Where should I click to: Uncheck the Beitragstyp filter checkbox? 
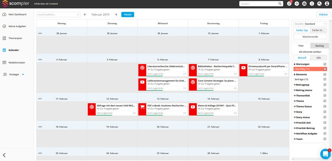pyautogui.click(x=325, y=85)
